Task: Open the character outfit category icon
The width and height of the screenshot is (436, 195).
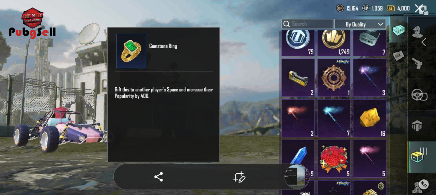Action: 416,32
